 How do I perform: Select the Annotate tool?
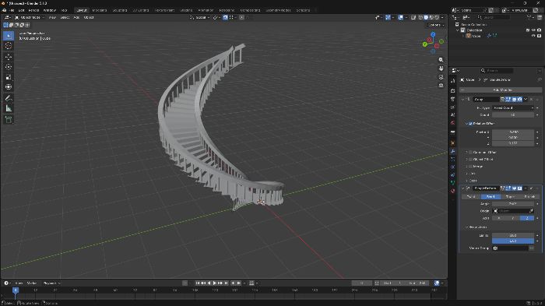9,98
